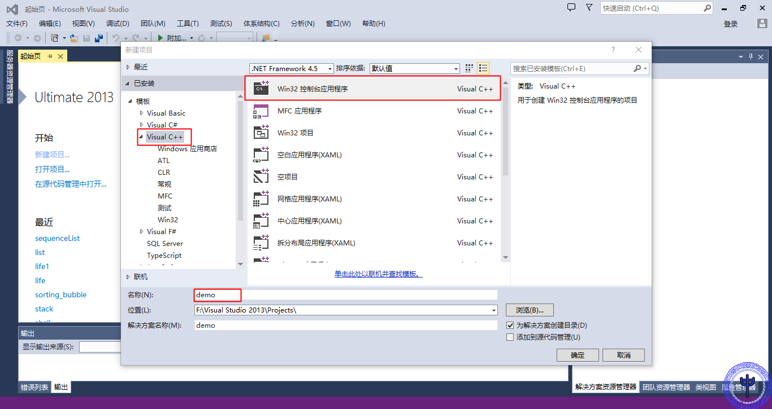Open the 工具 menu
This screenshot has width=772, height=409.
coord(188,24)
